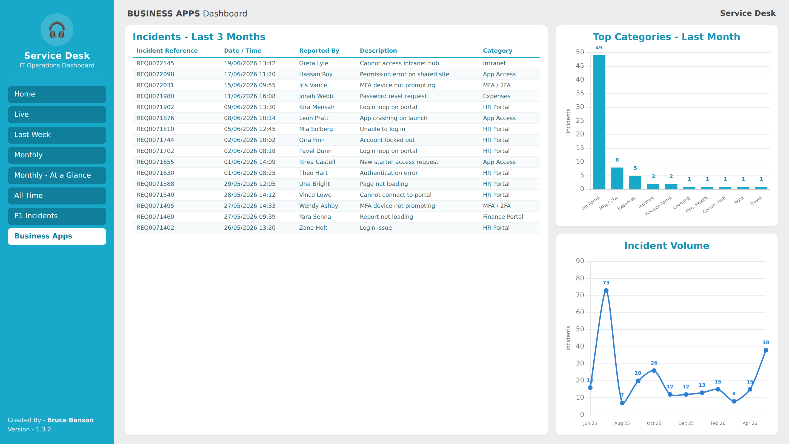Screen dimensions: 789x444
Task: Click the headphones Service Desk logo icon
Action: (x=57, y=30)
